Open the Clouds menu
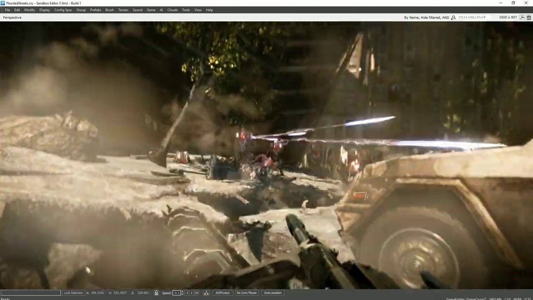Screen dimensions: 533x300 [172, 10]
